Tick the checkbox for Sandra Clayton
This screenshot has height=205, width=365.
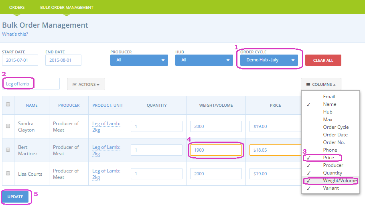pos(8,126)
